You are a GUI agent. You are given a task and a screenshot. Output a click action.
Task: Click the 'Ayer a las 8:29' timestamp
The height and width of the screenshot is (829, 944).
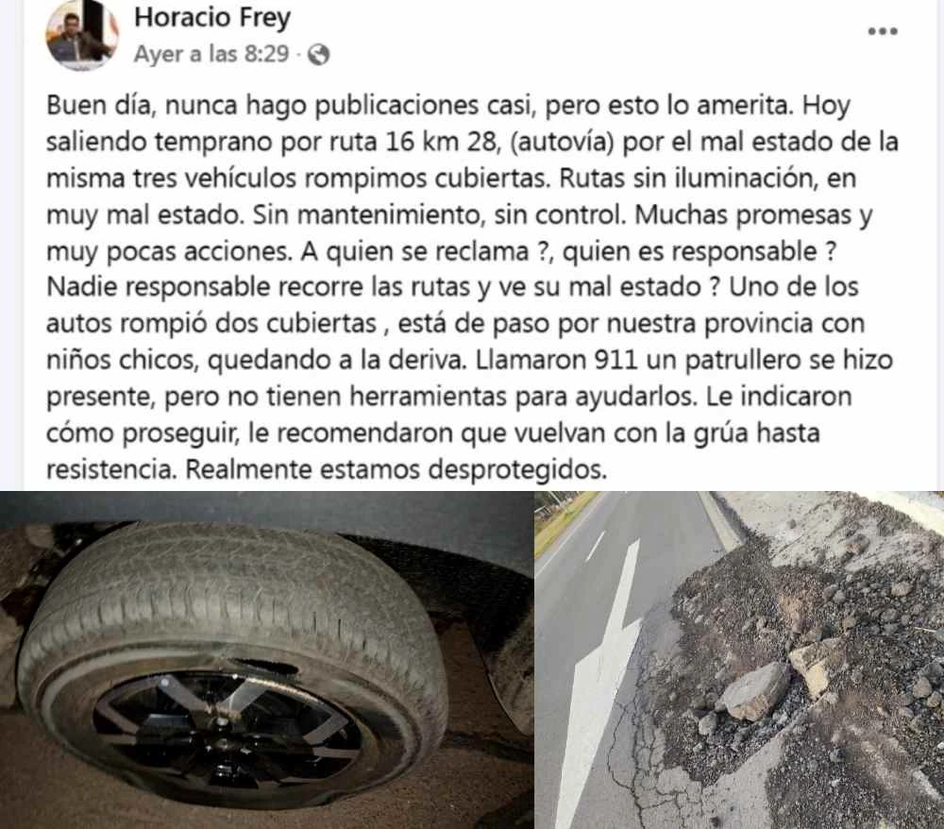tap(211, 54)
